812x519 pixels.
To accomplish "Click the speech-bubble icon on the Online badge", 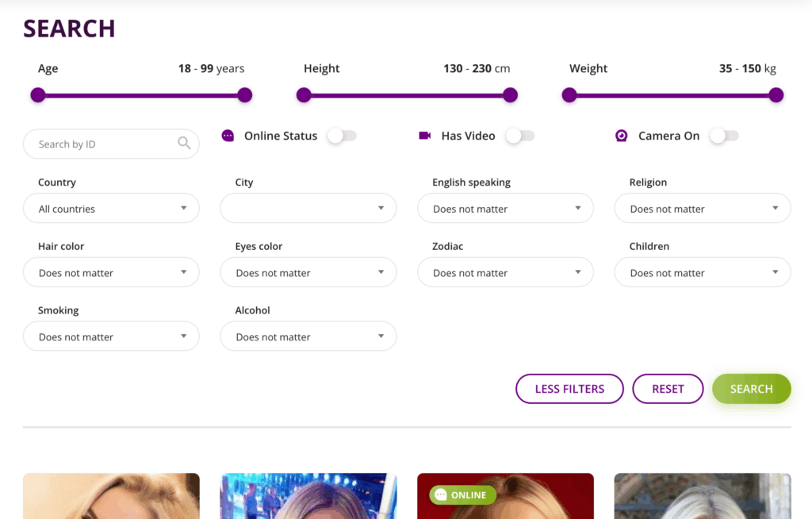I will (x=439, y=494).
